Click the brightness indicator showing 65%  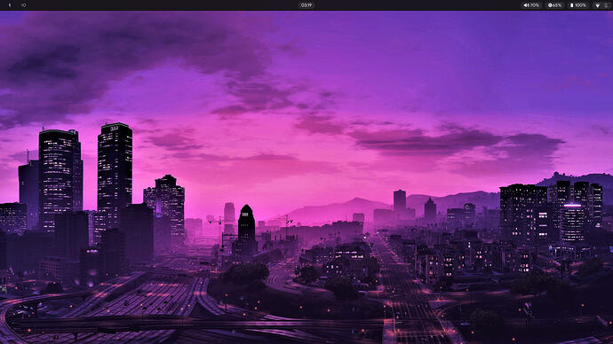click(x=554, y=5)
